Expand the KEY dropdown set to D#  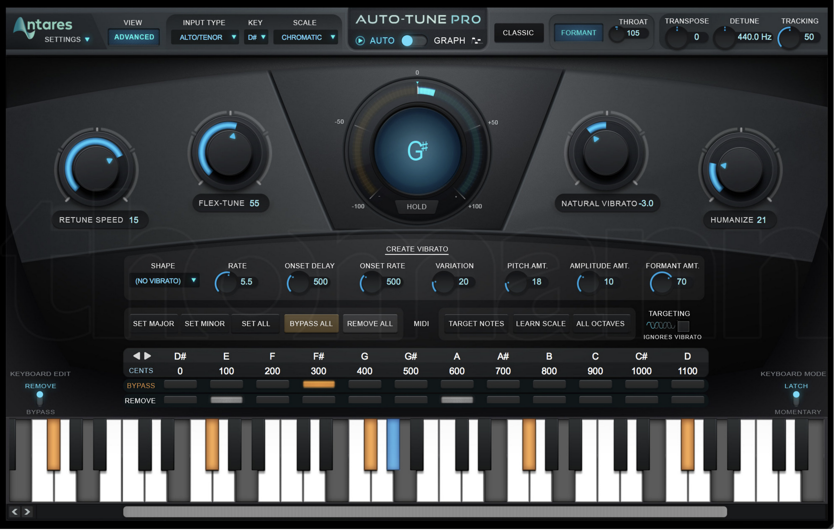(x=256, y=37)
